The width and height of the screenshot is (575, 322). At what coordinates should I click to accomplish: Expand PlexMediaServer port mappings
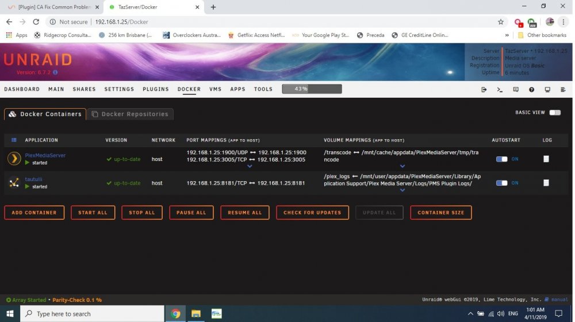[x=251, y=167]
